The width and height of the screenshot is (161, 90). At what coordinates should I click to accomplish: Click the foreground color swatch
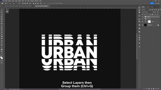pos(1,57)
